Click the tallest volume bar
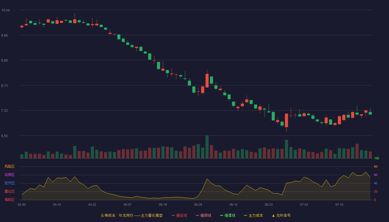This screenshot has width=389, height=222. pos(207,147)
